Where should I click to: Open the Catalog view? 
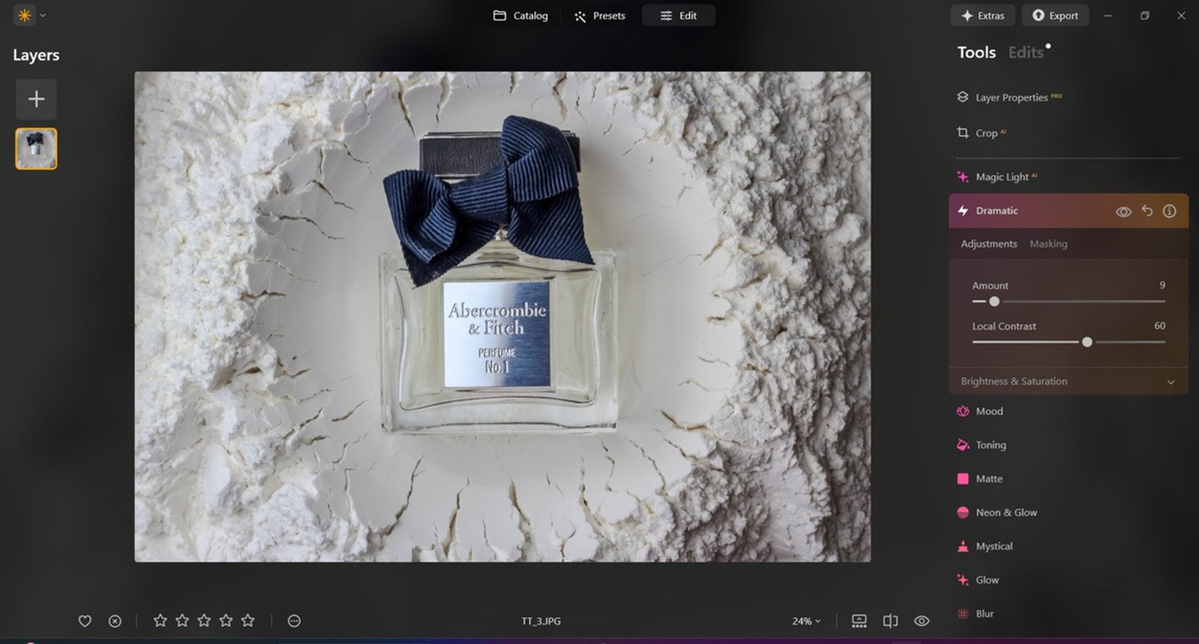pos(521,15)
